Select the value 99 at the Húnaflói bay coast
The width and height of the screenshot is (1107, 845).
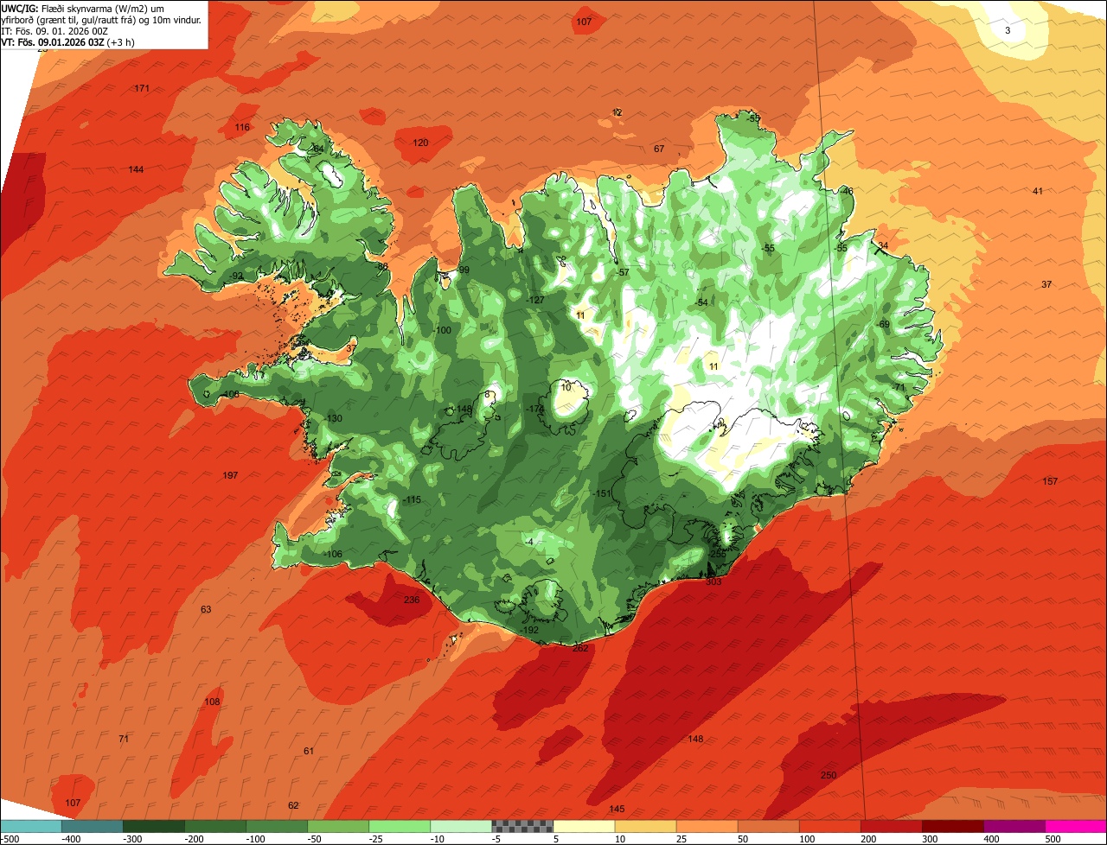464,270
